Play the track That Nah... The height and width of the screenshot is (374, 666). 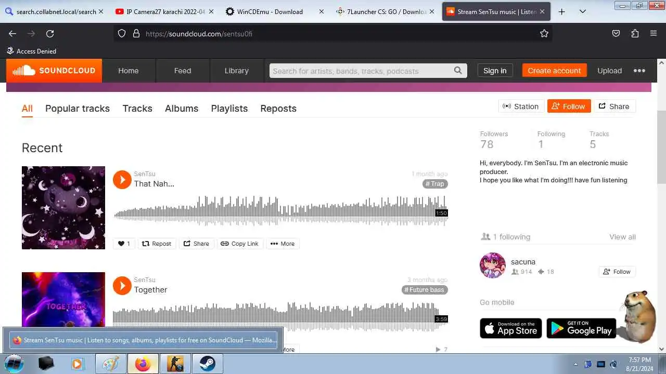click(122, 180)
